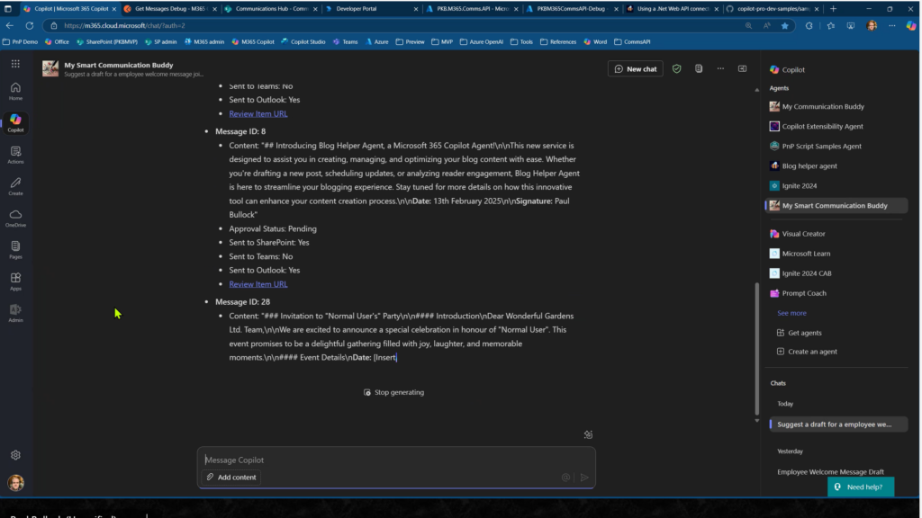Image resolution: width=922 pixels, height=518 pixels.
Task: Open the Edge Copilot sidebar icon
Action: coord(911,26)
